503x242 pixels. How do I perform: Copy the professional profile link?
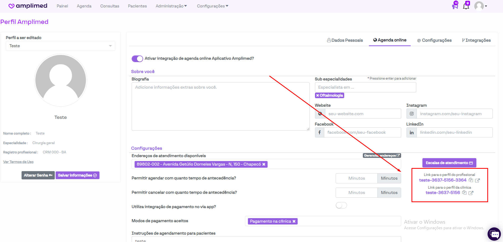pos(471,180)
